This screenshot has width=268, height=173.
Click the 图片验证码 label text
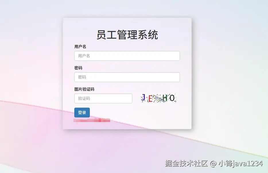(x=84, y=89)
